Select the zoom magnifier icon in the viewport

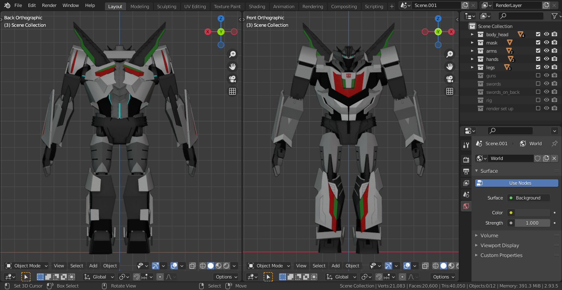[x=232, y=54]
